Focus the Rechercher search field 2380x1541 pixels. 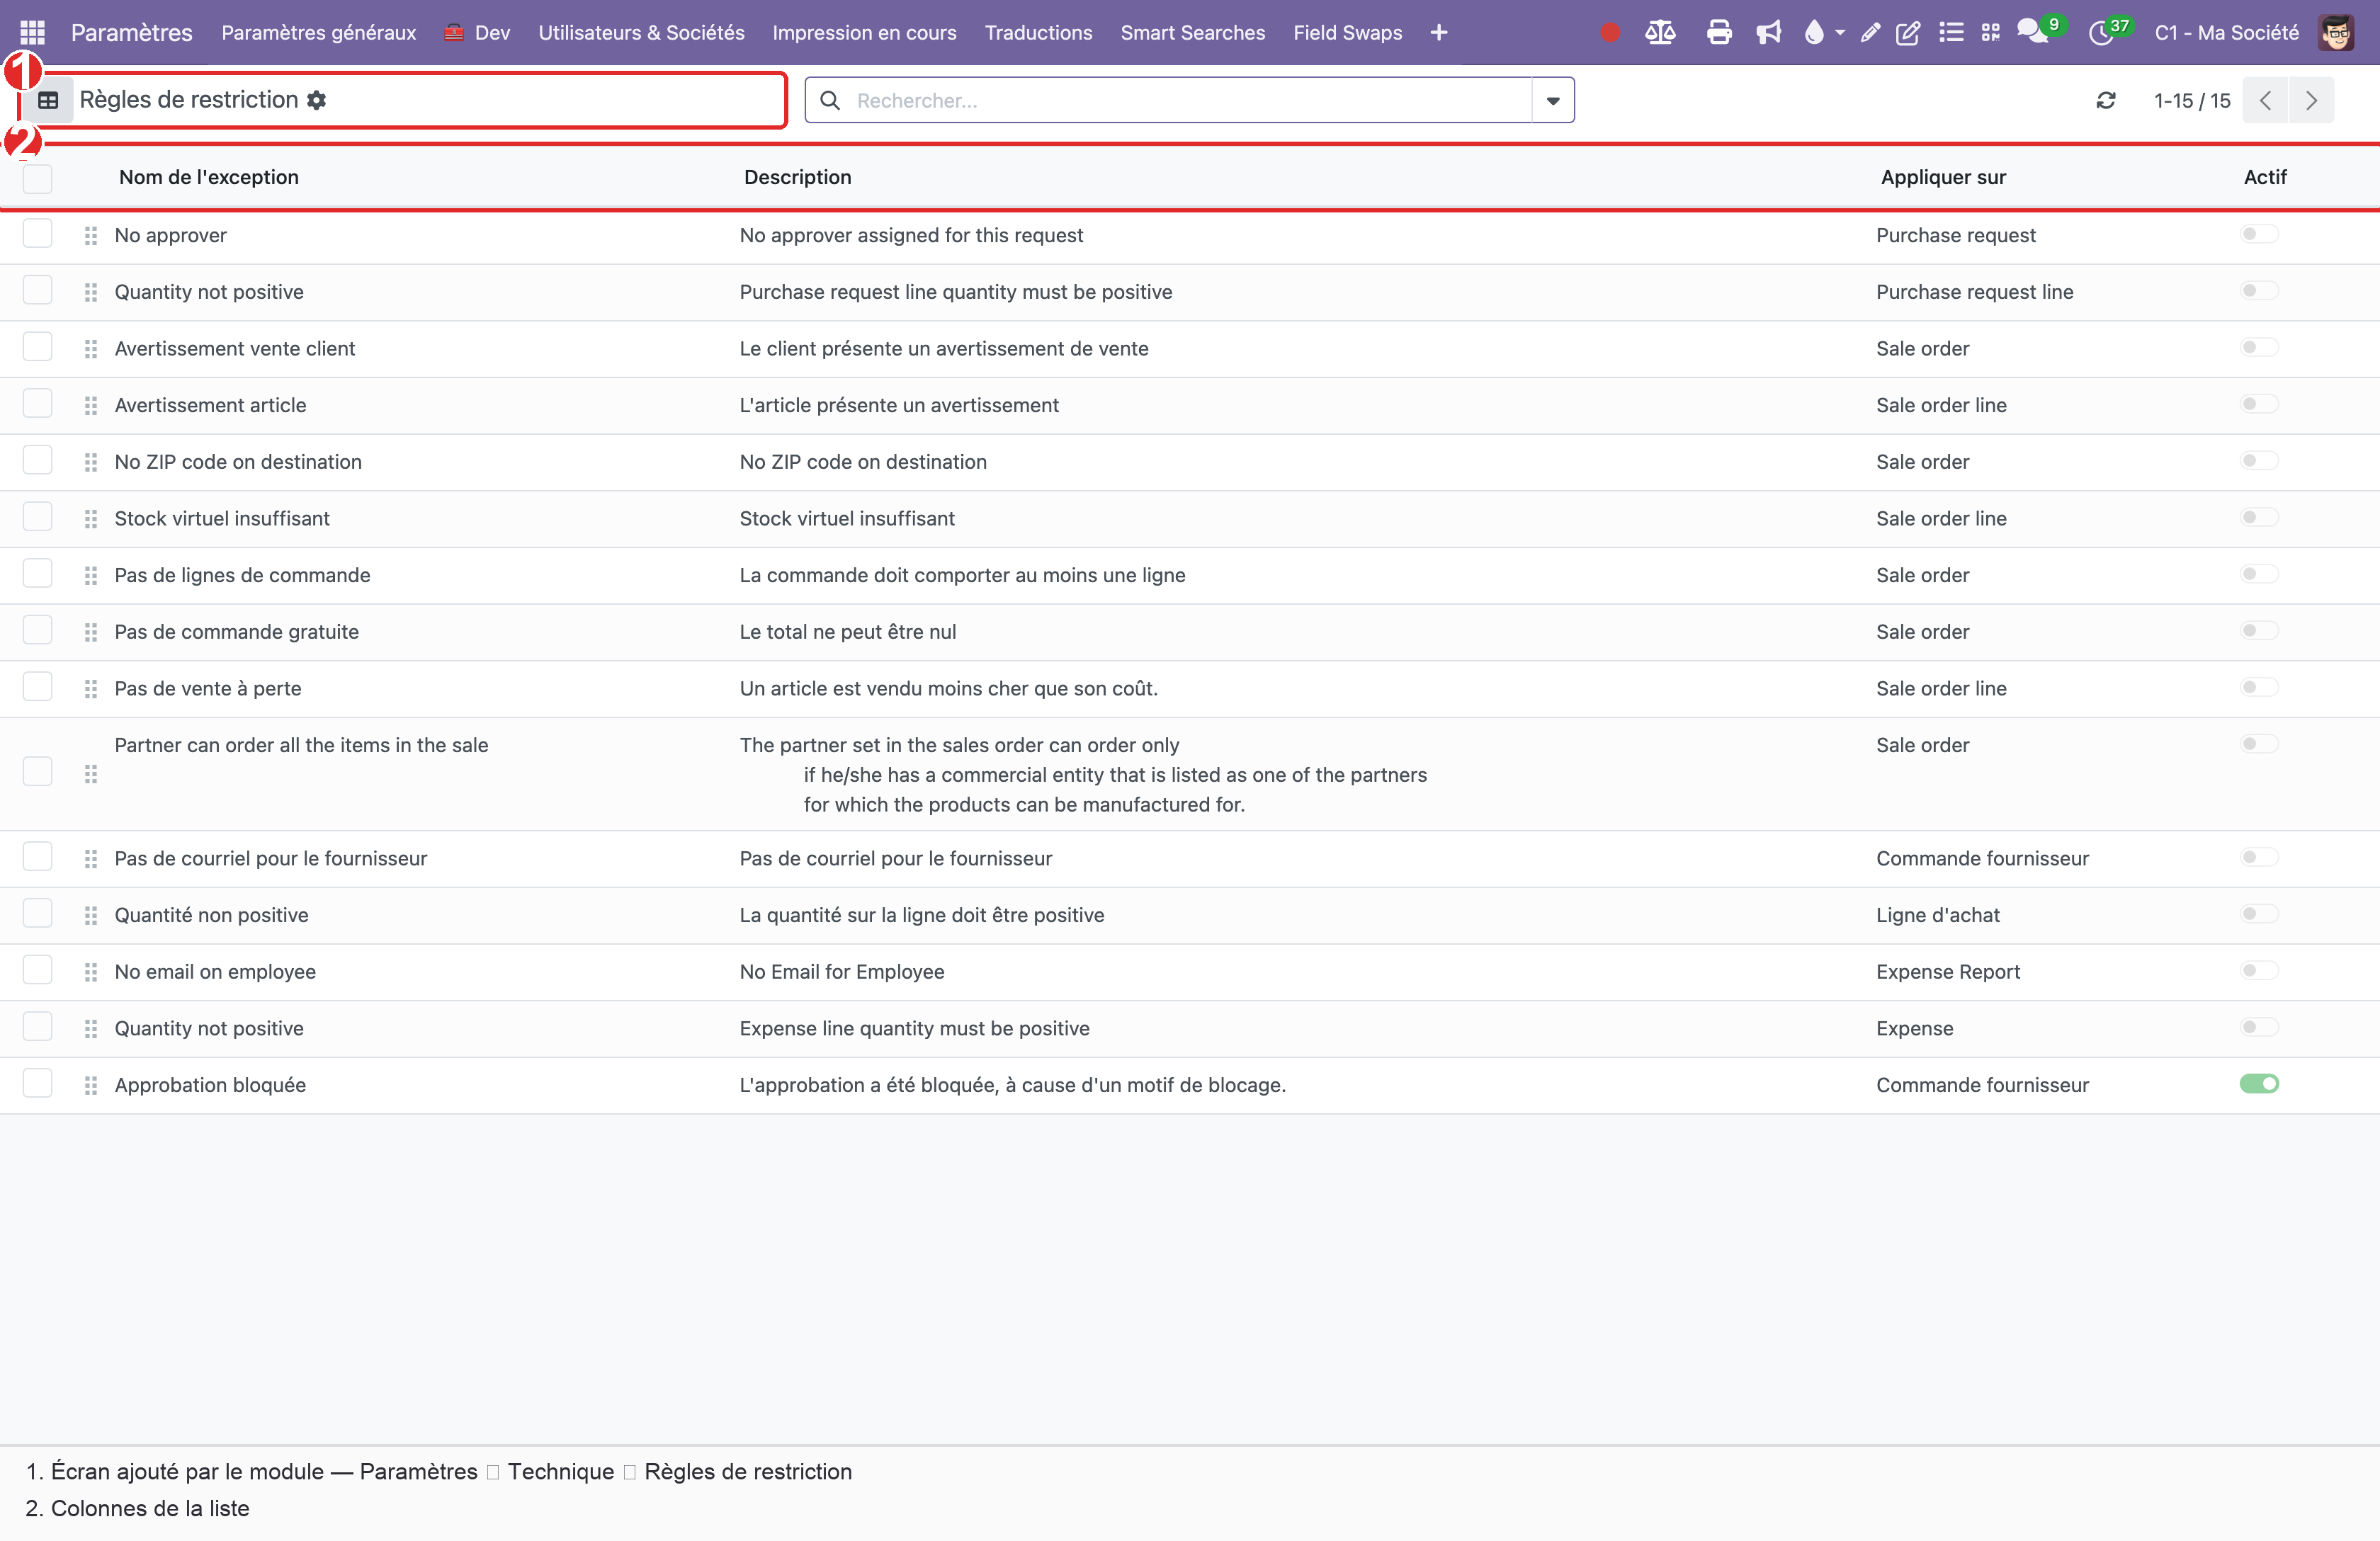click(1189, 100)
